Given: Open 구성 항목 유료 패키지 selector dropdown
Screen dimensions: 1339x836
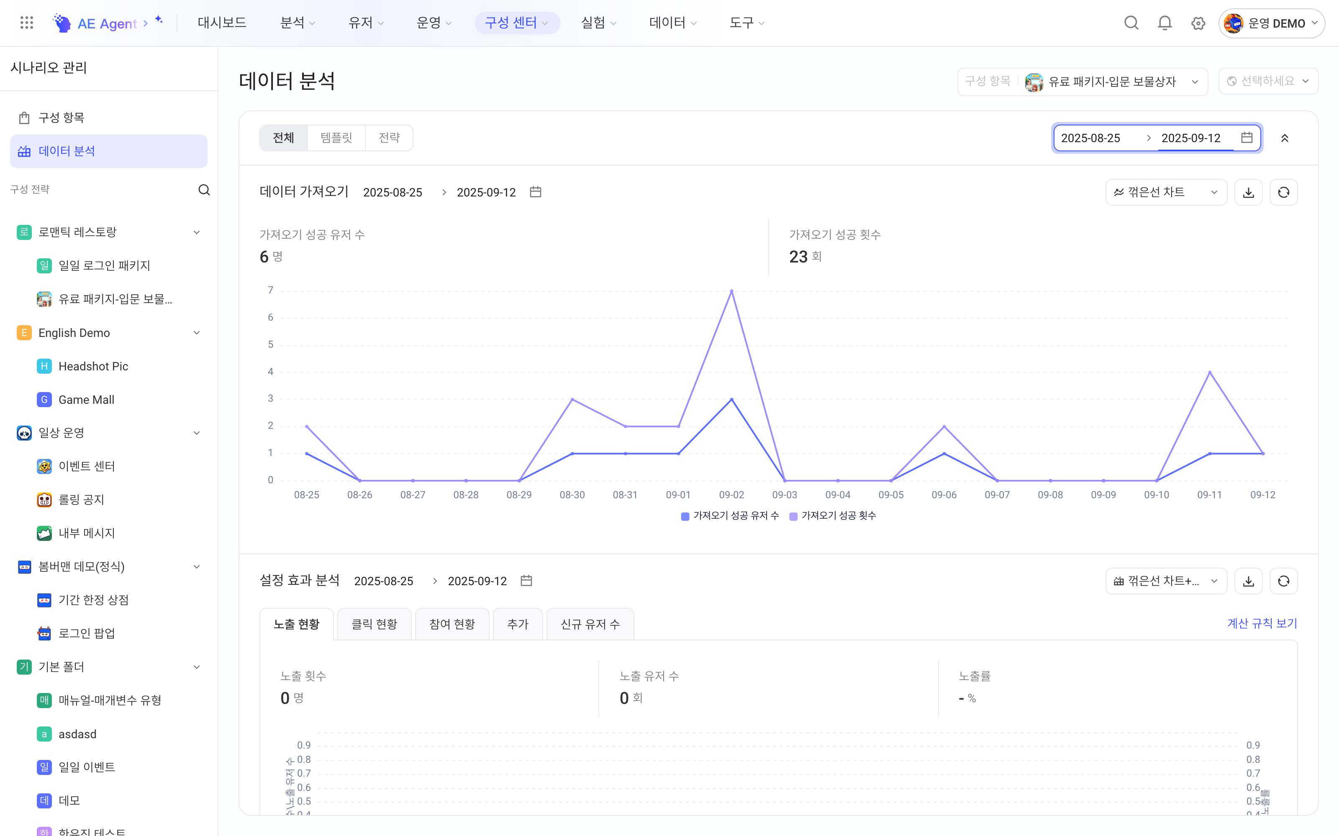Looking at the screenshot, I should click(1082, 82).
